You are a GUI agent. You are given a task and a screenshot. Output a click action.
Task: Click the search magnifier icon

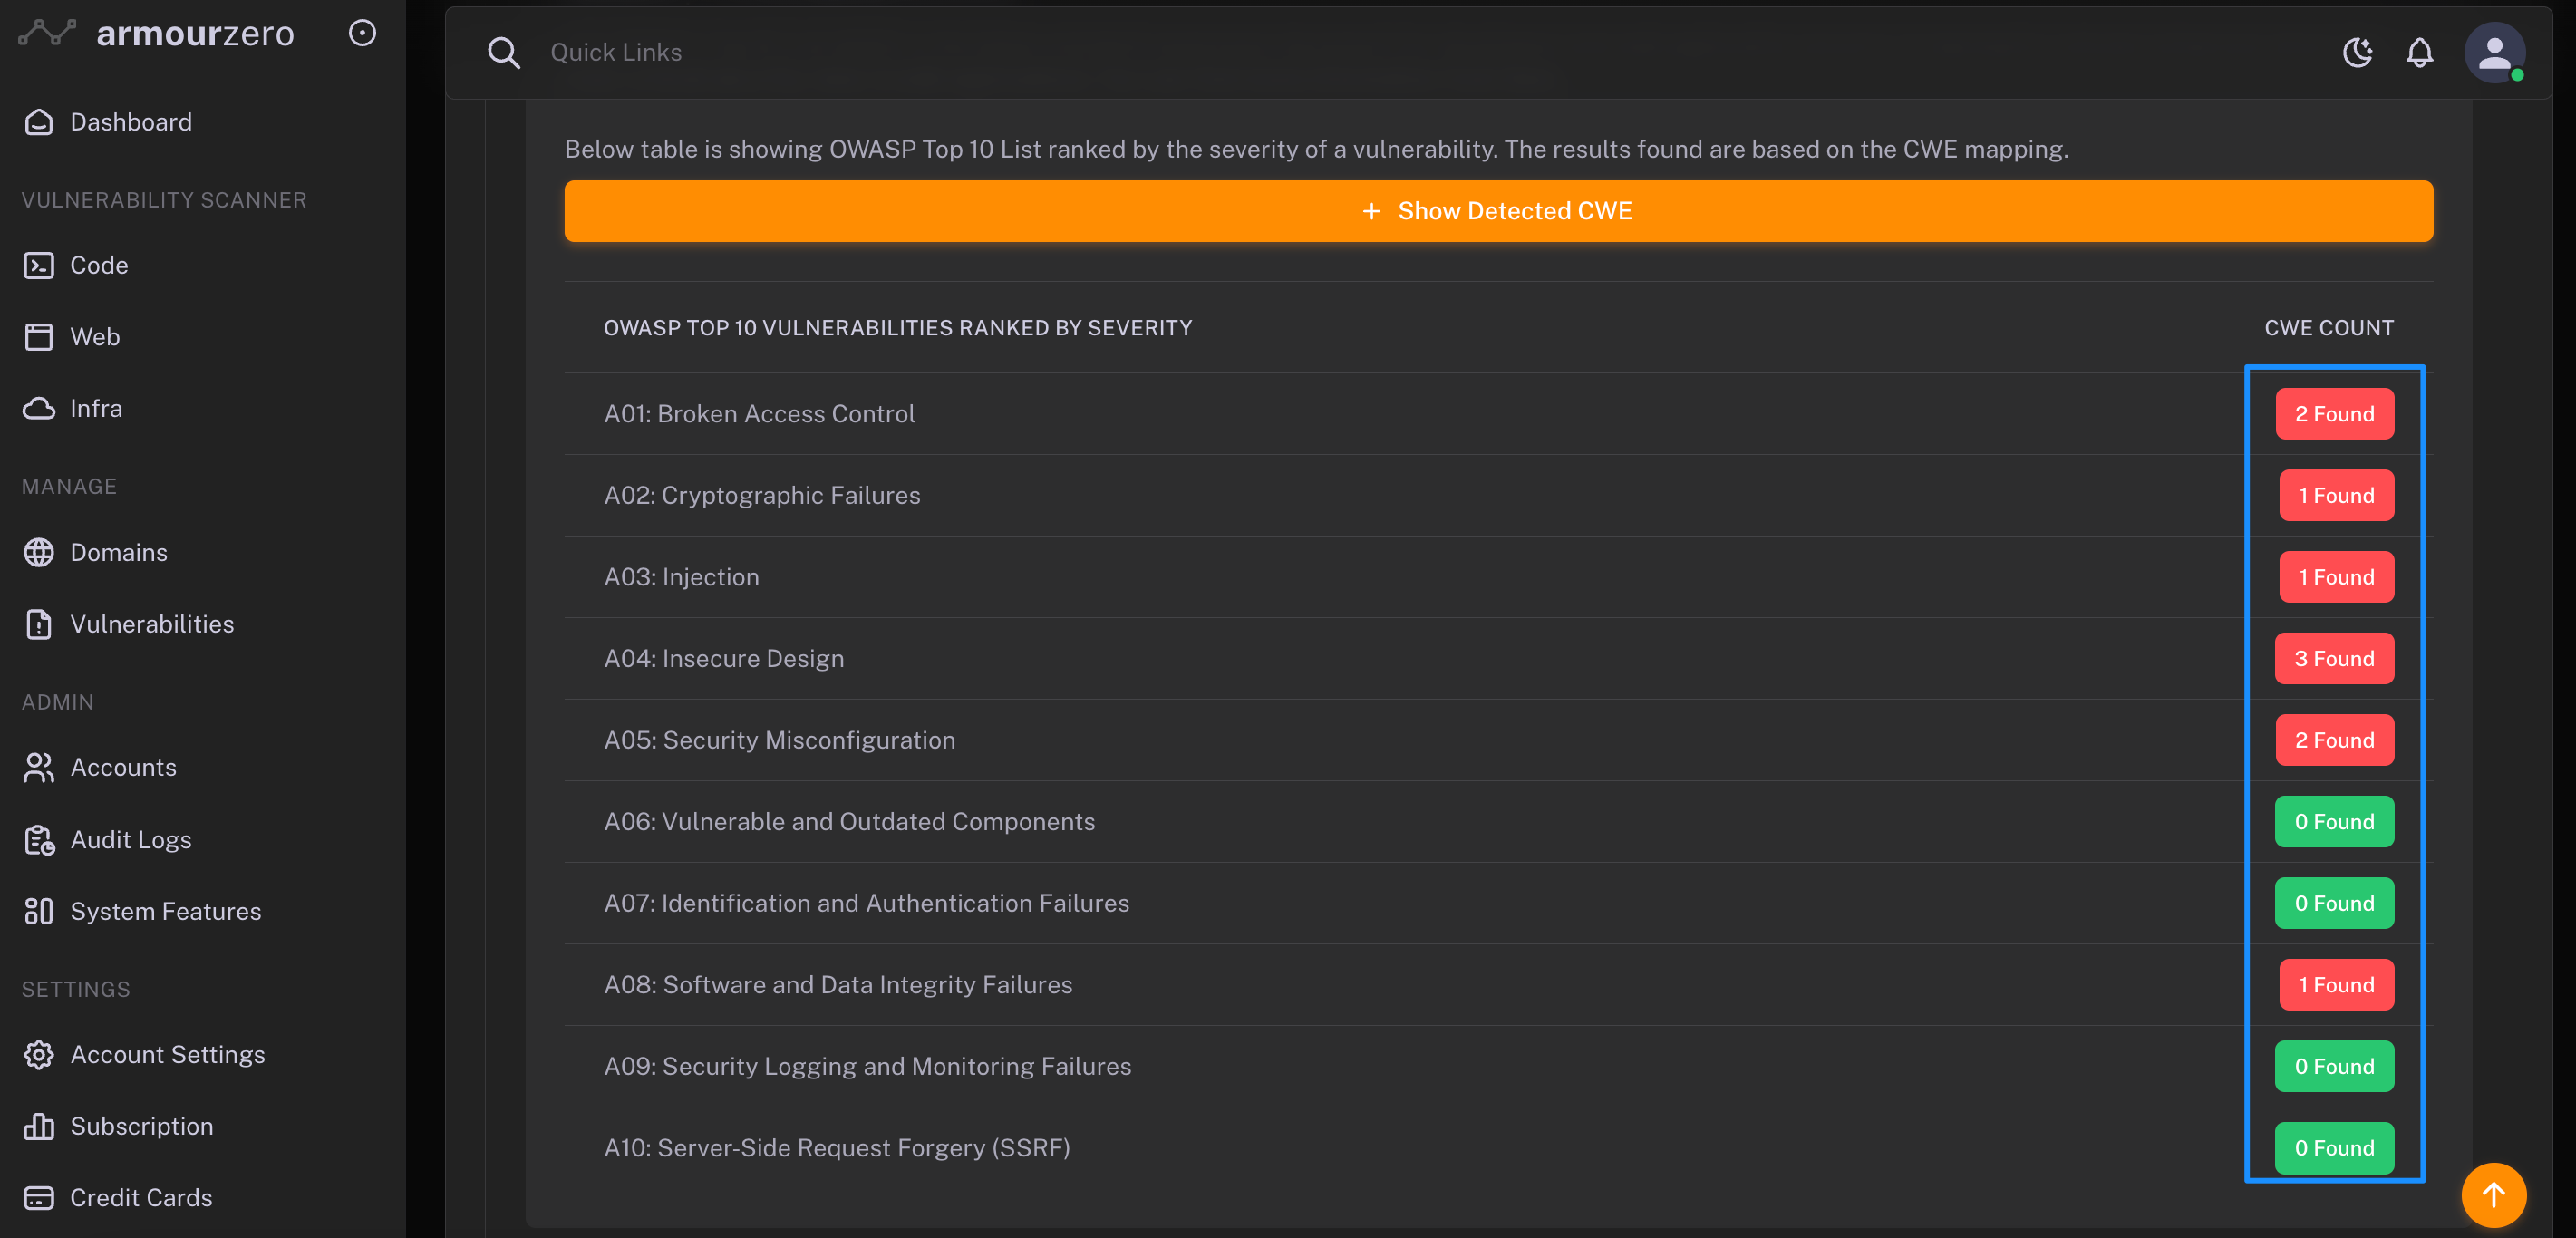point(504,52)
